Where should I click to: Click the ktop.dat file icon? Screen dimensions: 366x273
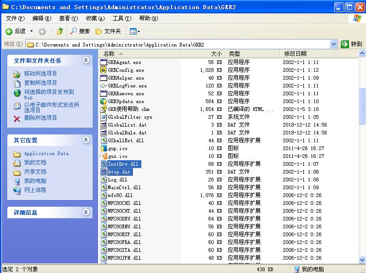tap(103, 172)
